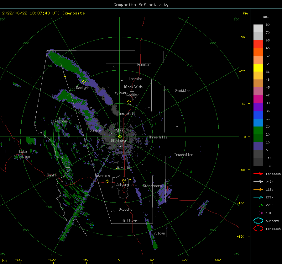Click the Banff label
The image size is (282, 264).
[52, 175]
